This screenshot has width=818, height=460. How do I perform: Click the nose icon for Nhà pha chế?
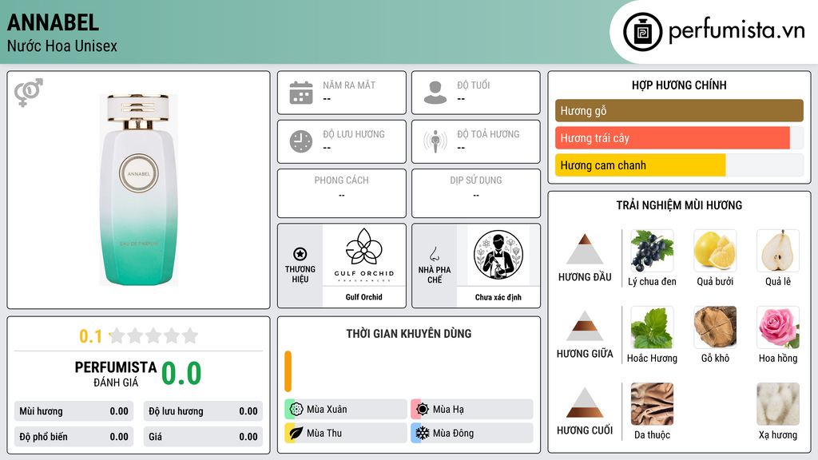(x=434, y=254)
